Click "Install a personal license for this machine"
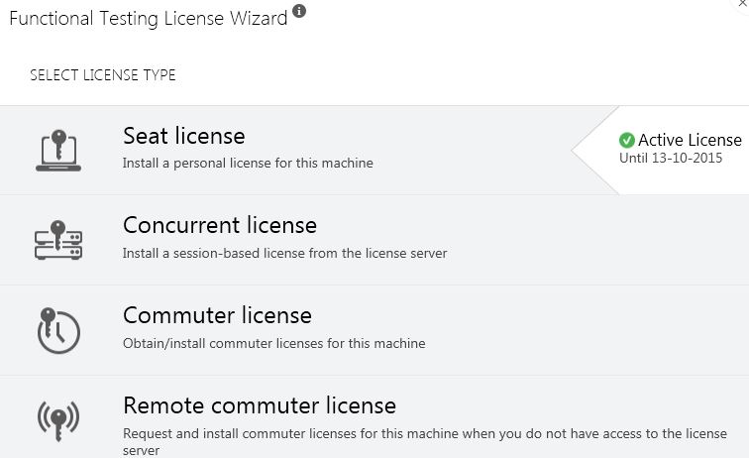749x458 pixels. 248,163
